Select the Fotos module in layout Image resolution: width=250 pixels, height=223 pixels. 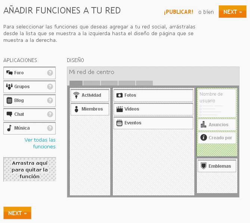click(153, 95)
